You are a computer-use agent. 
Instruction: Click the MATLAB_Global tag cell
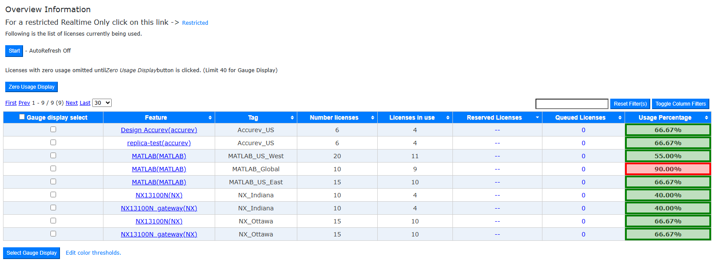tap(256, 169)
